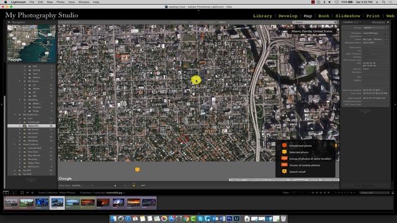This screenshot has height=223, width=397.
Task: Select the green field filmstrip thumbnail
Action: point(27,203)
